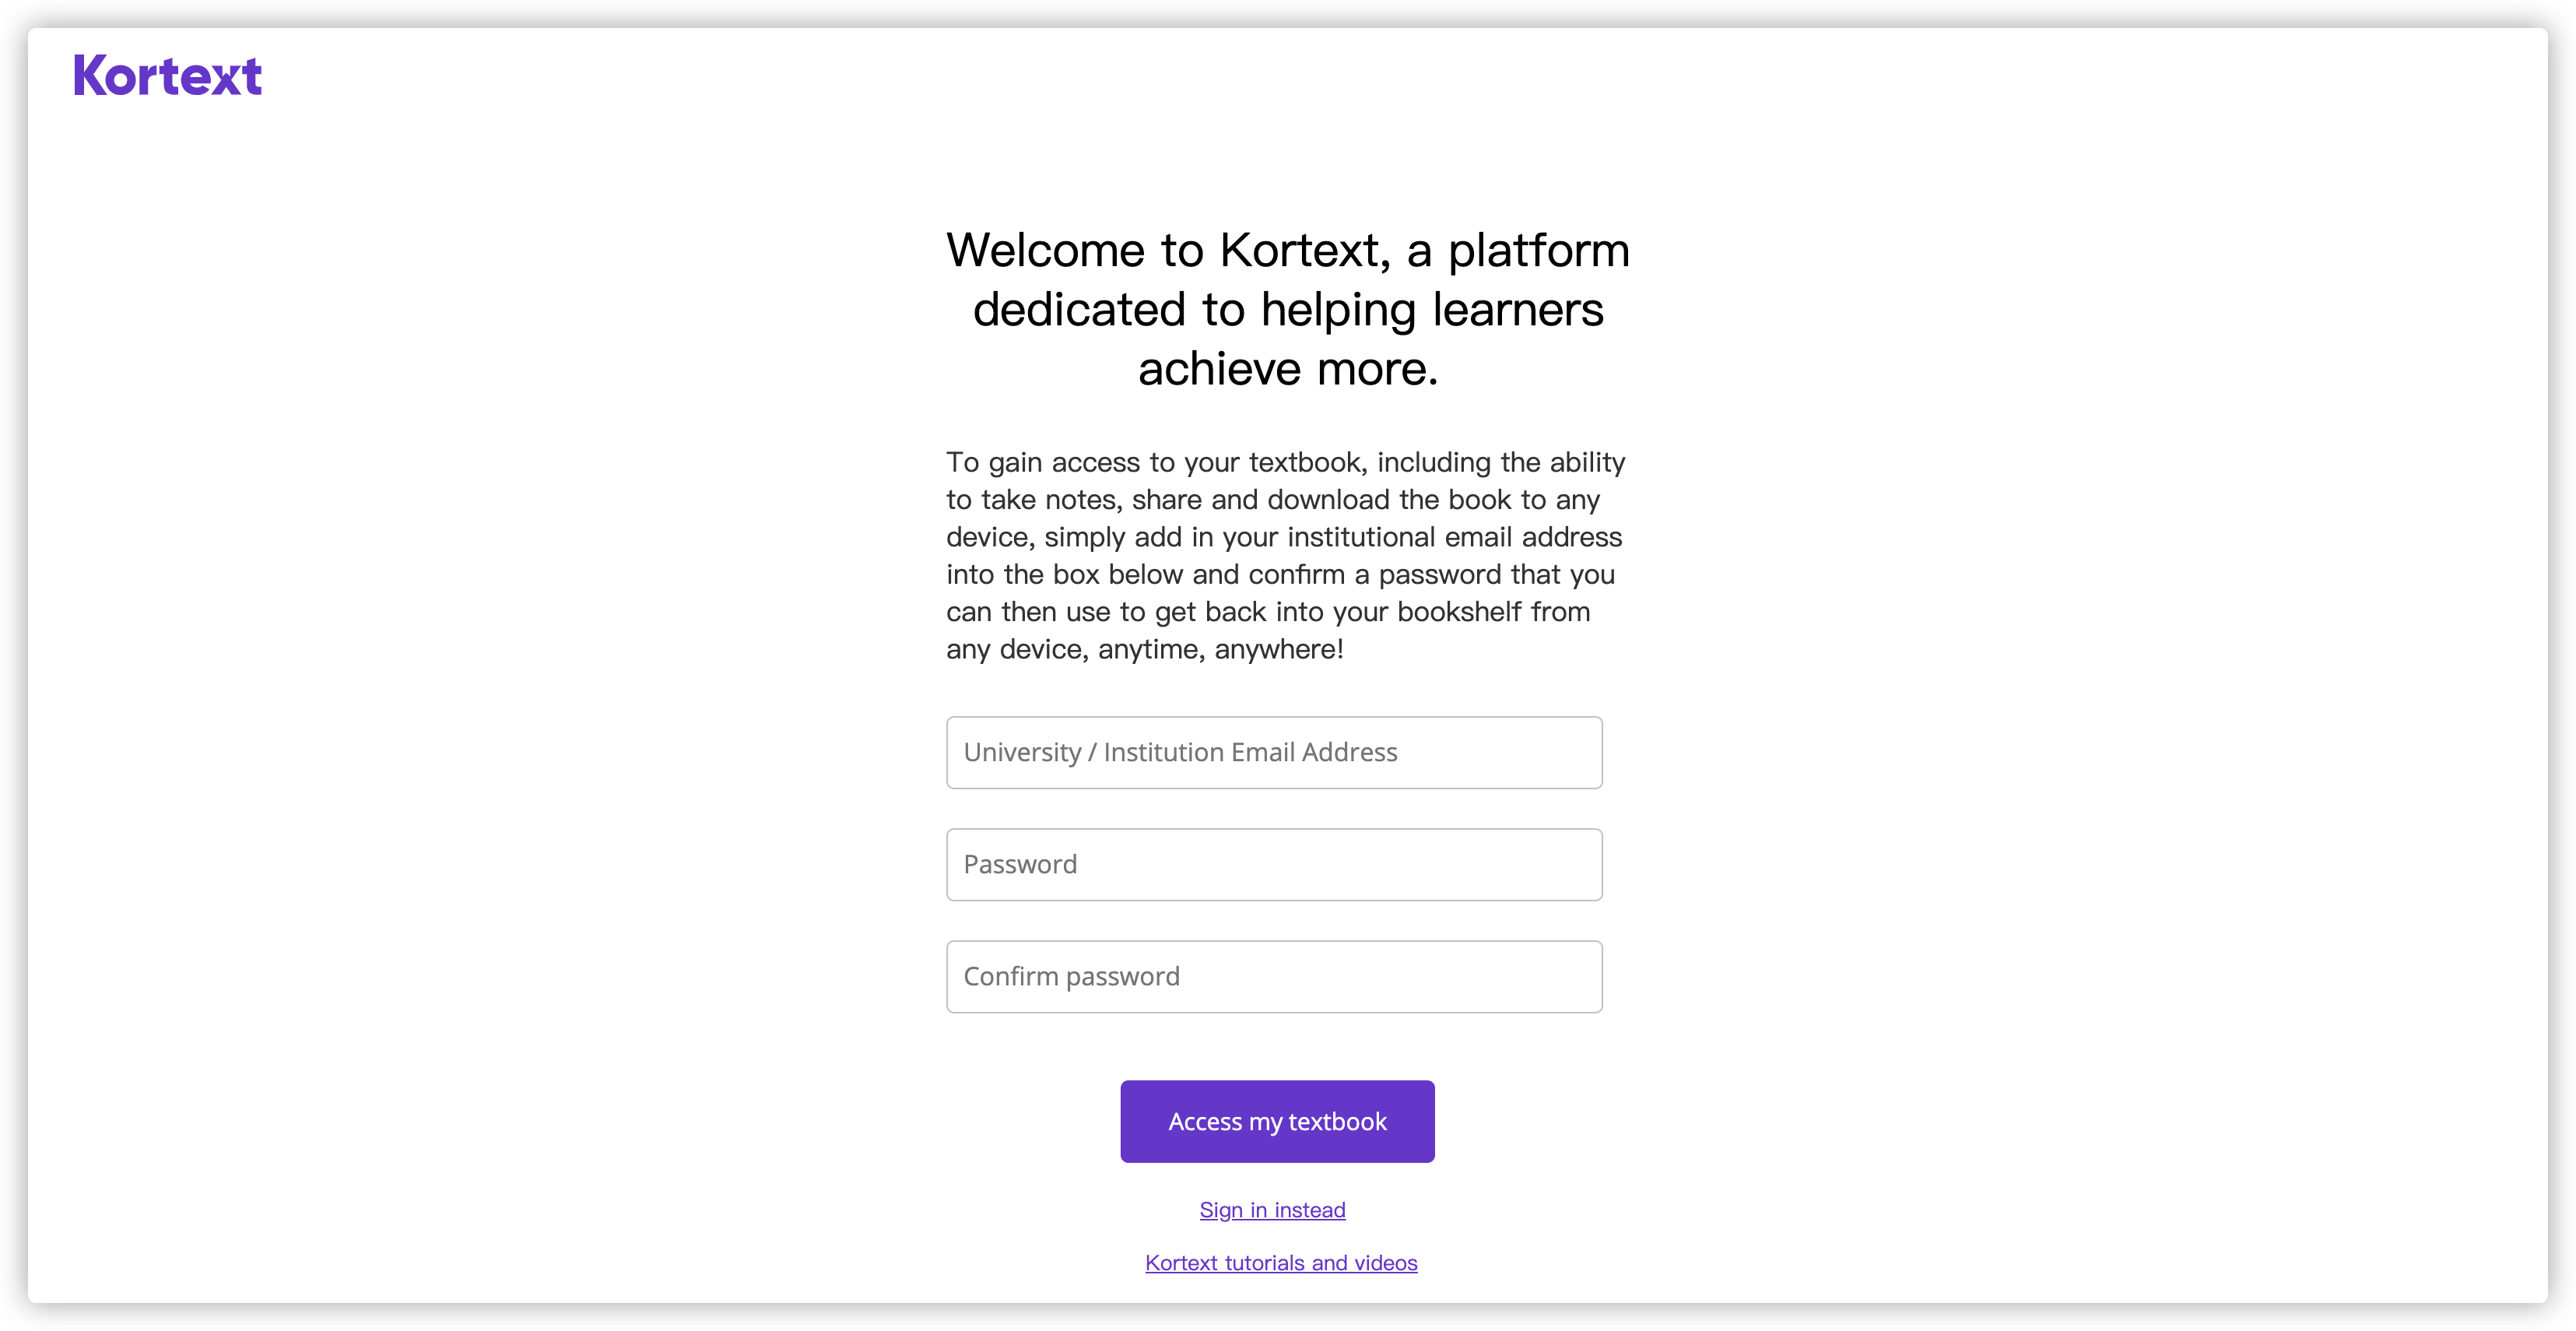Screen dimensions: 2576x1331
Task: Focus the University / Institution Email Address field
Action: point(1274,752)
